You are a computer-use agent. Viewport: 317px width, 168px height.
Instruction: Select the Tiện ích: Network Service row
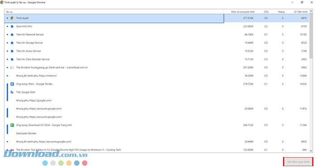[x=157, y=35]
